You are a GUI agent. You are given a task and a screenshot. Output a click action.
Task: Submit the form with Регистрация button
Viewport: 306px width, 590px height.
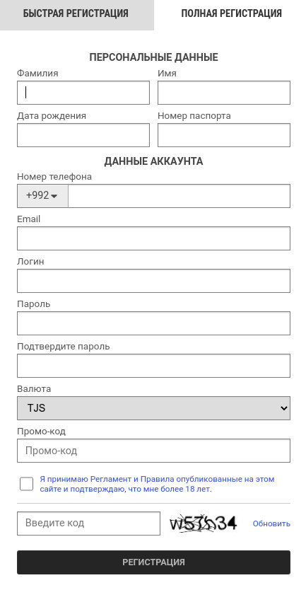pyautogui.click(x=153, y=562)
